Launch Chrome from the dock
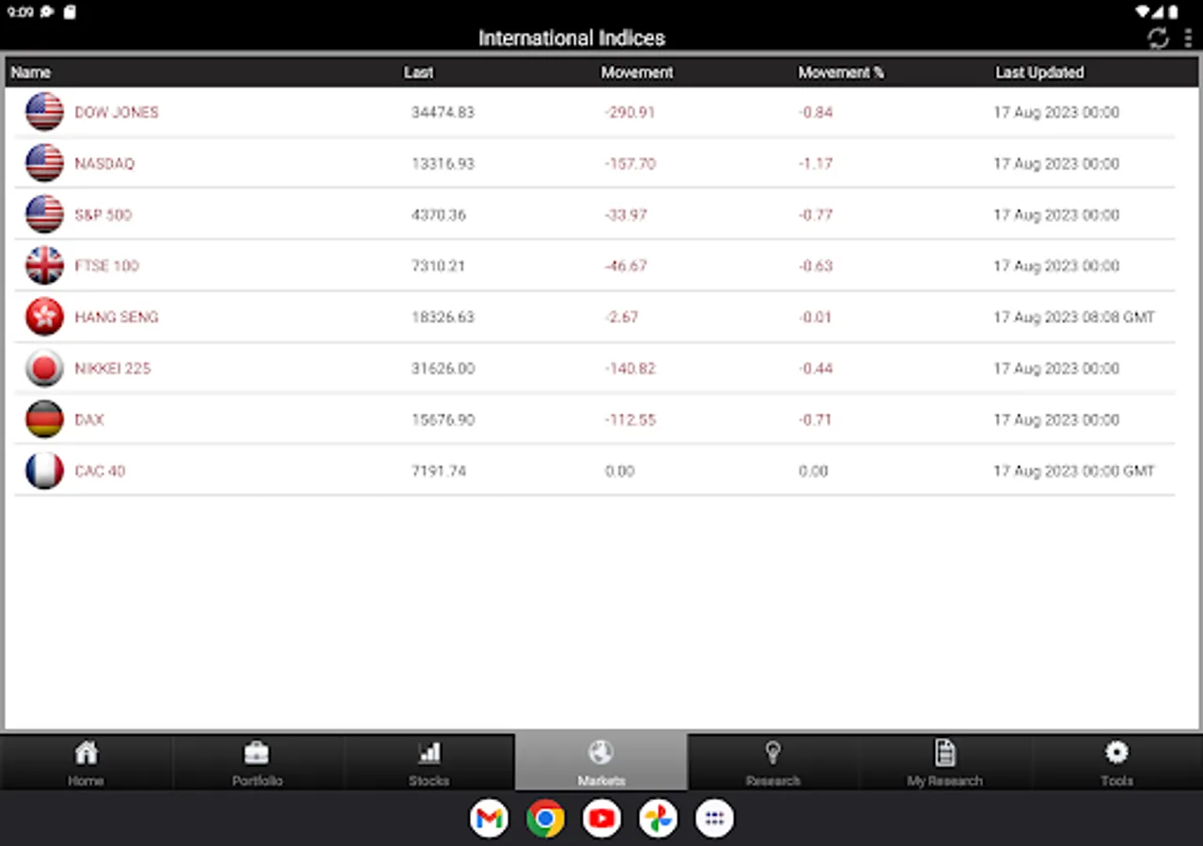 (545, 819)
